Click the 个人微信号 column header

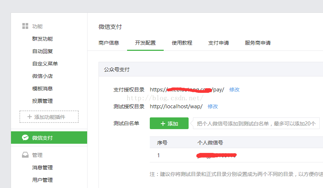(210, 143)
